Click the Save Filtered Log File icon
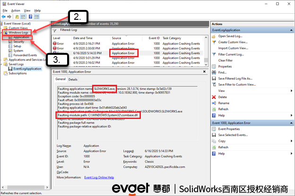Image resolution: width=295 pixels, height=196 pixels. click(x=214, y=78)
